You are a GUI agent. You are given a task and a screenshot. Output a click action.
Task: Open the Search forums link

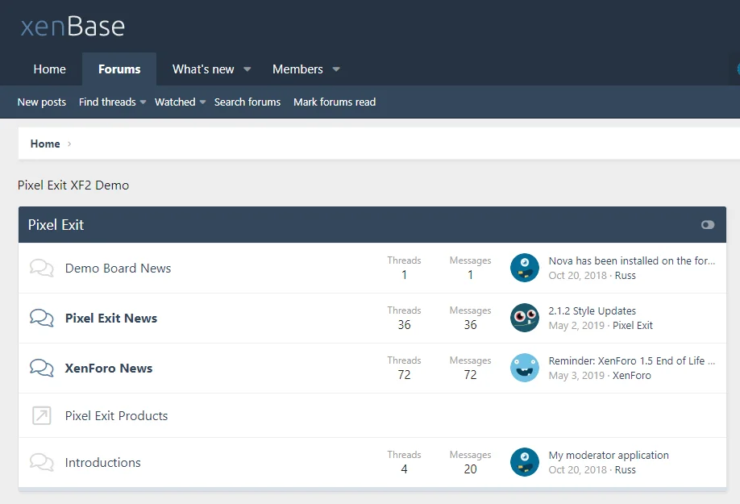click(x=247, y=102)
